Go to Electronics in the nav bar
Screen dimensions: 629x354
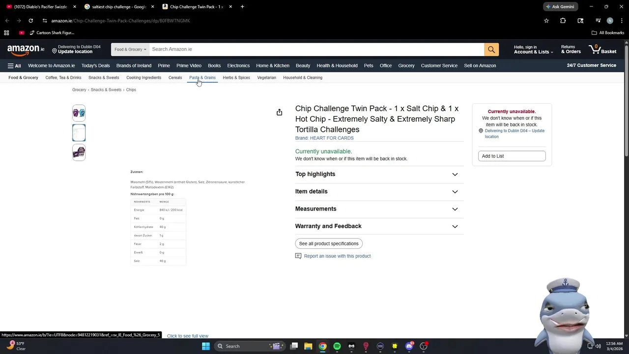238,65
